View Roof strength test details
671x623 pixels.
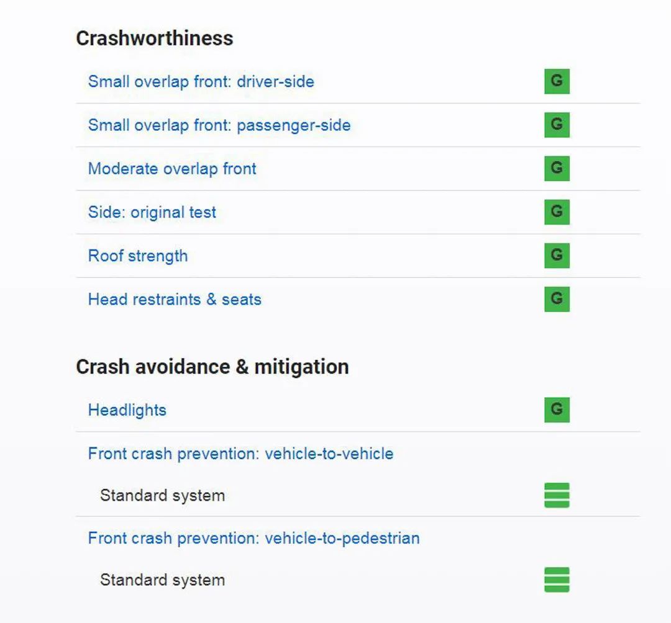pyautogui.click(x=137, y=256)
